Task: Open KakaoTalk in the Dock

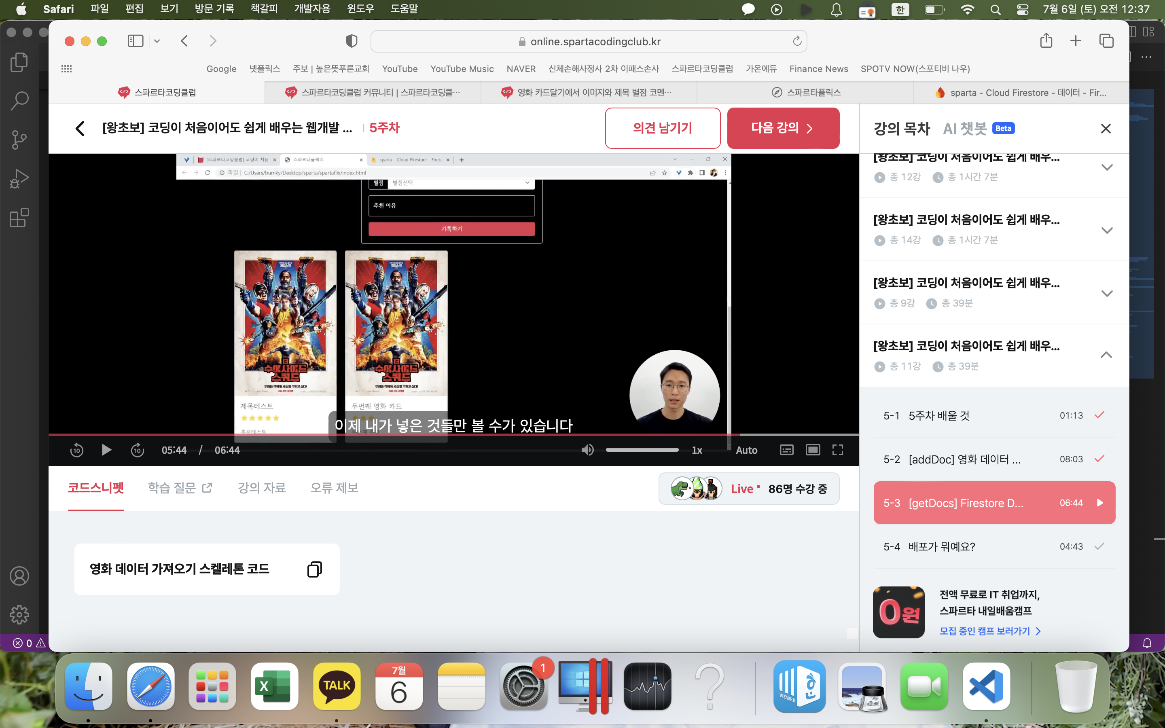Action: pyautogui.click(x=337, y=686)
